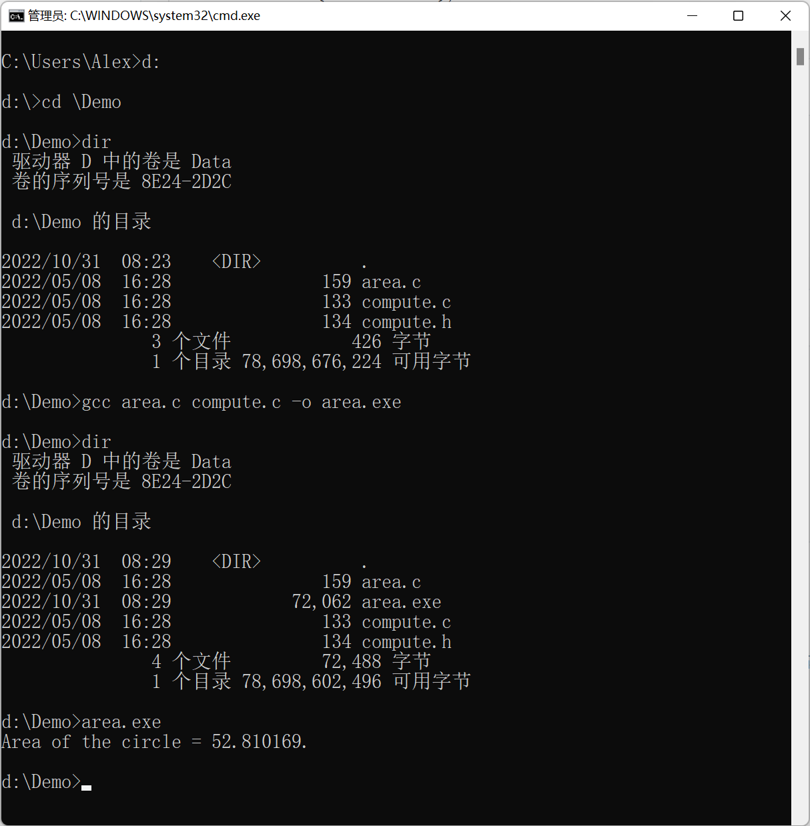Click the vertical scrollbar thumb

coord(800,57)
